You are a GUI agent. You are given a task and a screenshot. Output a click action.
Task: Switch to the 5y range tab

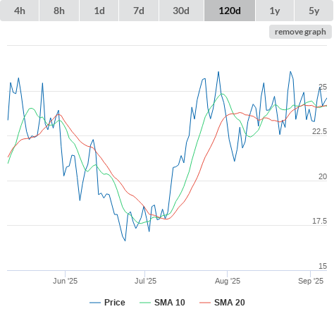(x=314, y=11)
